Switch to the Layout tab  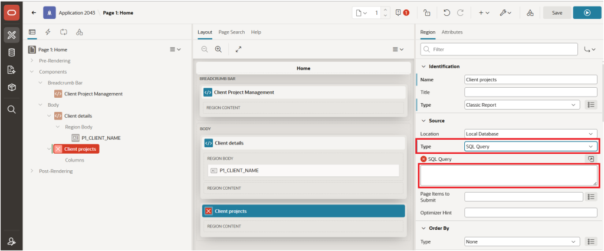pos(205,32)
